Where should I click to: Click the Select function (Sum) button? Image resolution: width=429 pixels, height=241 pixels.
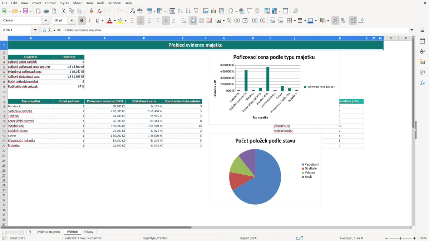(50, 30)
